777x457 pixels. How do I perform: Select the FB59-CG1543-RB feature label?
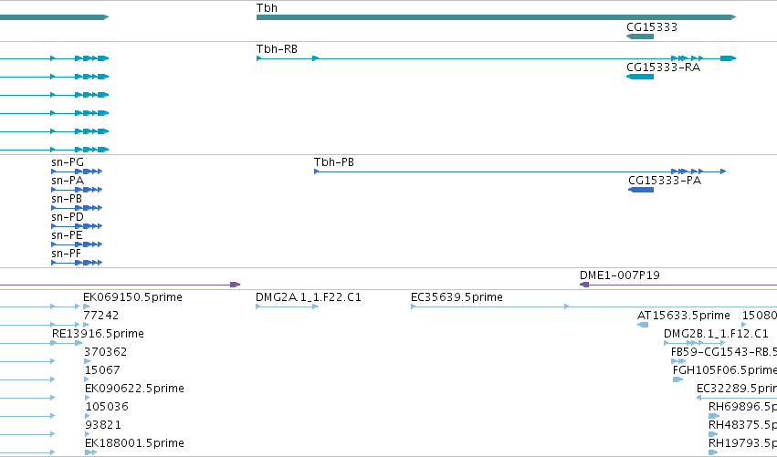coord(723,352)
